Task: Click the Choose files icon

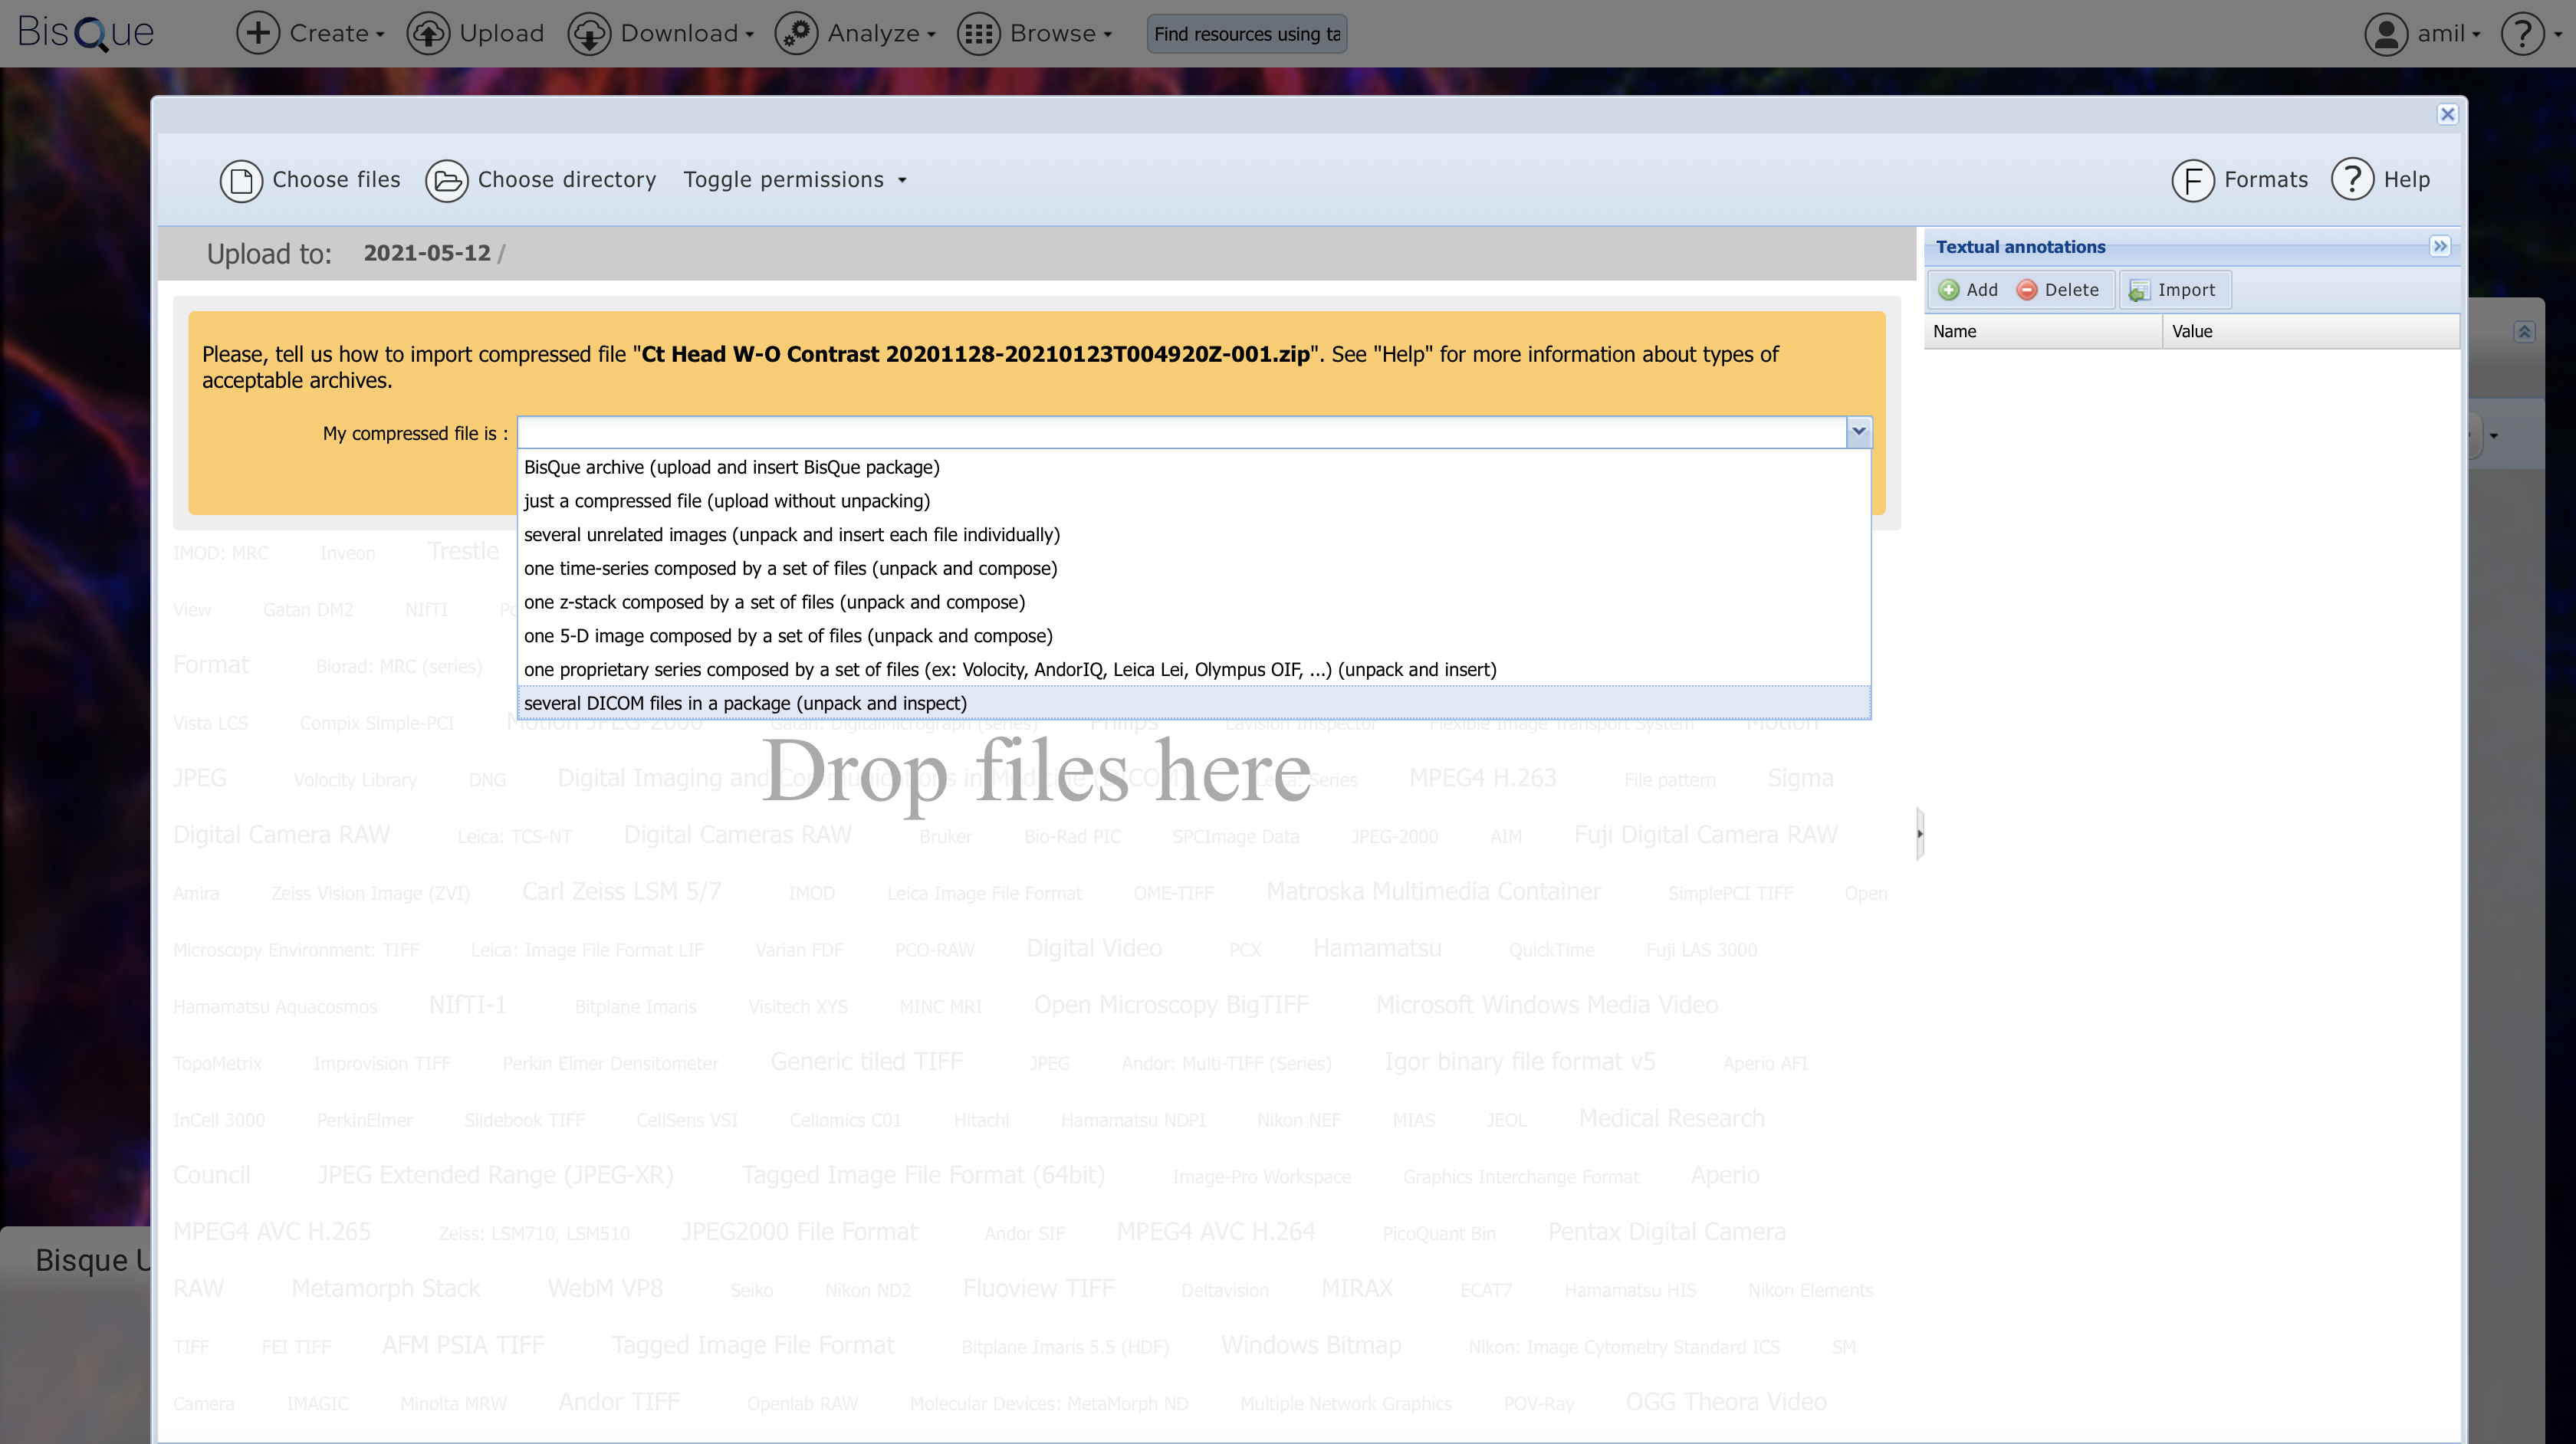Action: coord(241,181)
